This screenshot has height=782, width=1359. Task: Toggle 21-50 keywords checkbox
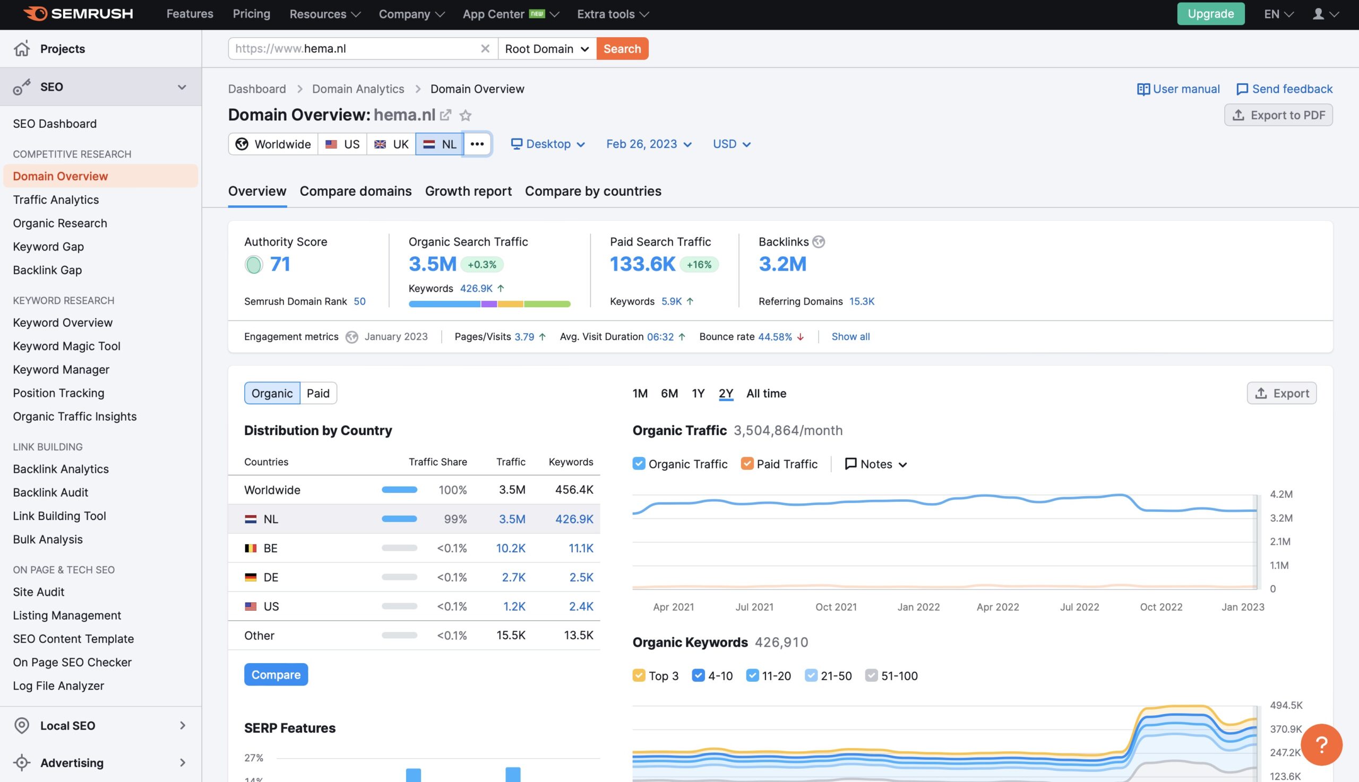[811, 675]
